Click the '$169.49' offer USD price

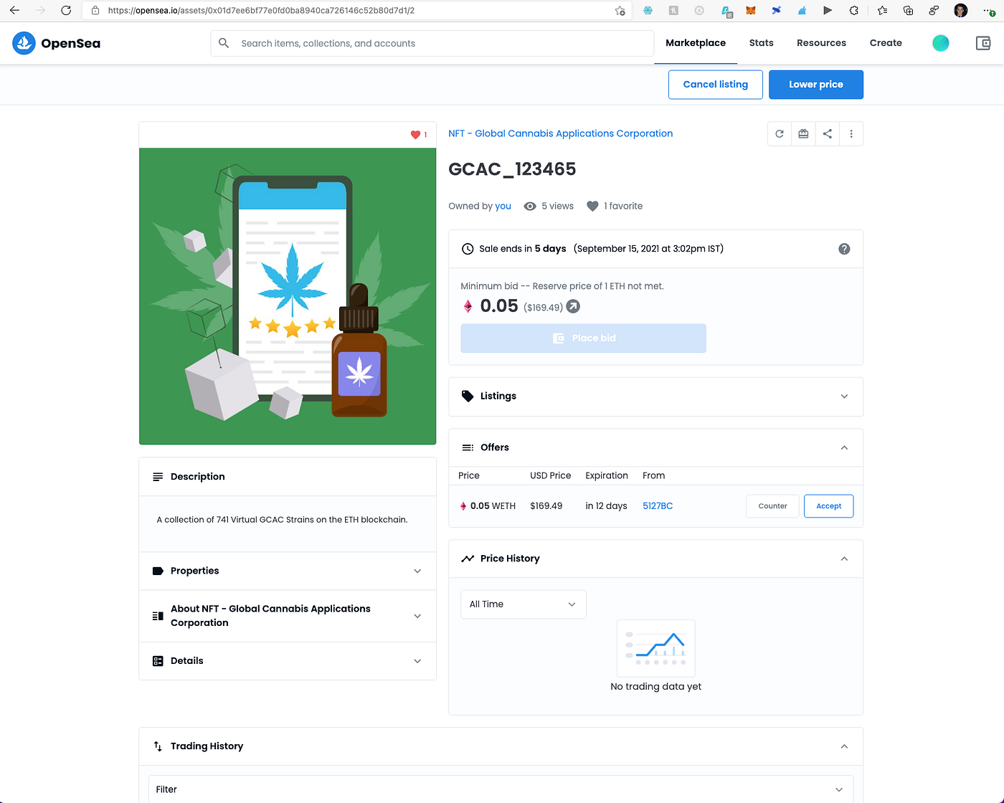point(546,506)
